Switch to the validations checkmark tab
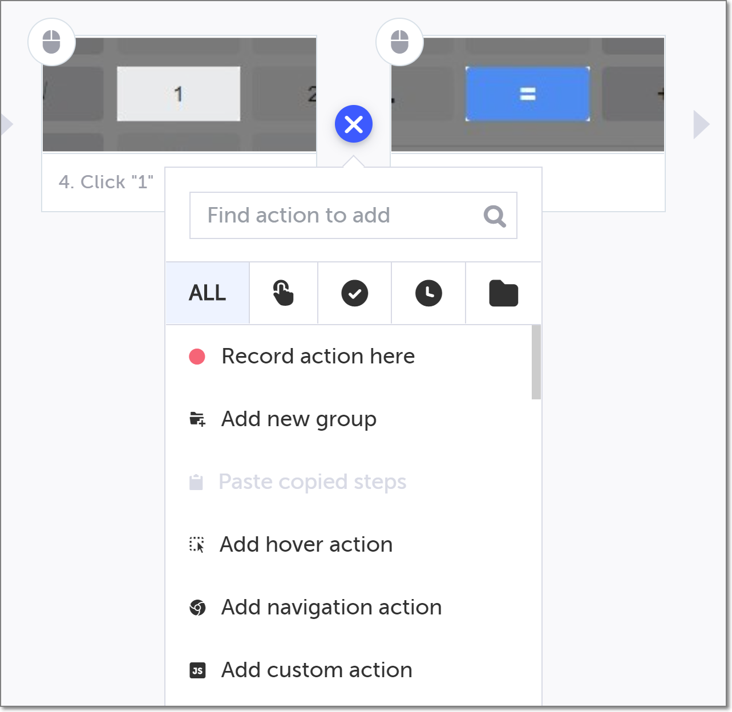Screen dimensions: 732x712 (x=355, y=293)
